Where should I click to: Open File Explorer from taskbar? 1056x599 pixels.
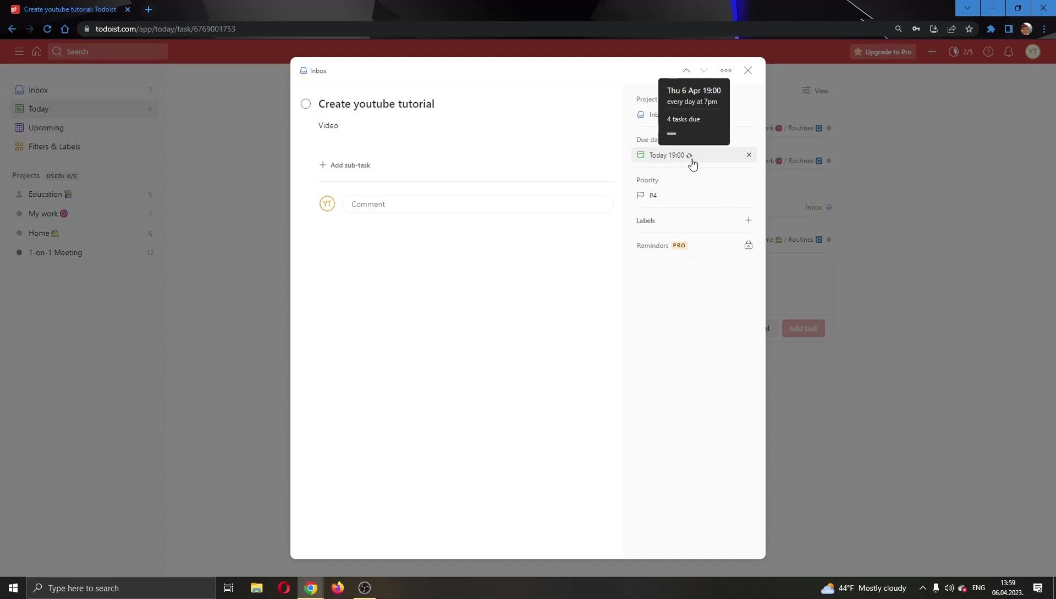click(x=256, y=588)
